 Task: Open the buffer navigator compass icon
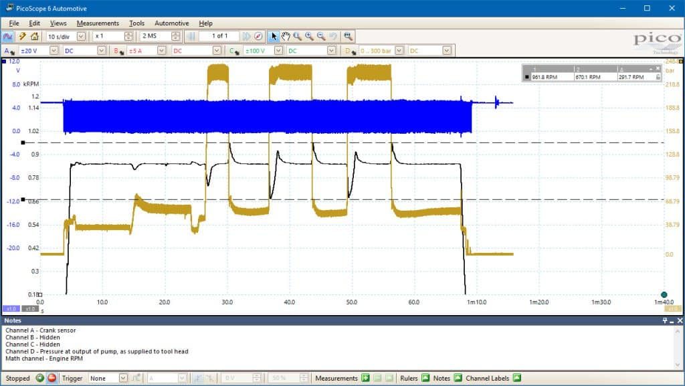pos(259,36)
